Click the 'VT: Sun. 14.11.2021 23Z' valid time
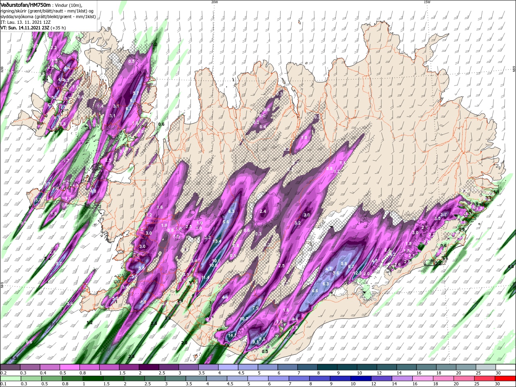The height and width of the screenshot is (387, 516). click(x=25, y=28)
